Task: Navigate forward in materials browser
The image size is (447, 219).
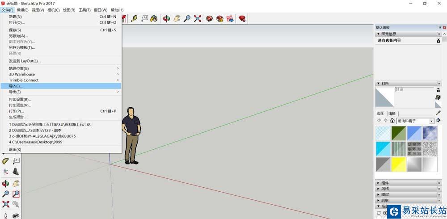Action: click(x=385, y=121)
